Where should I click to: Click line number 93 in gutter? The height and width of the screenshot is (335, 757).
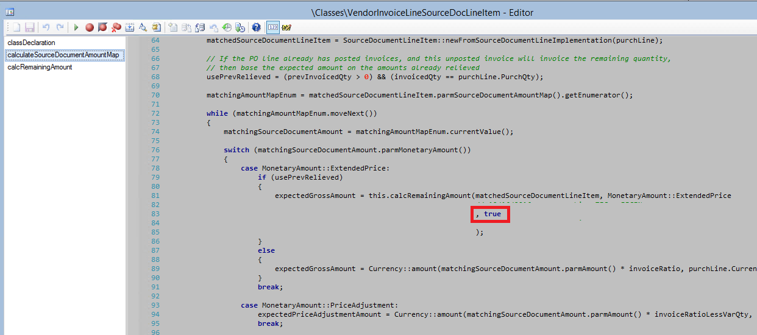155,305
